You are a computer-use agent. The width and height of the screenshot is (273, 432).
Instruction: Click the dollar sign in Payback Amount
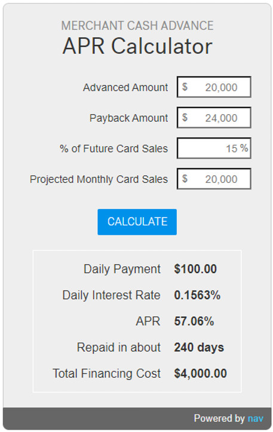185,118
